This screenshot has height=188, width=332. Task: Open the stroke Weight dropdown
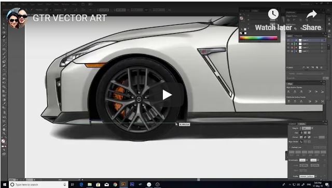pyautogui.click(x=312, y=128)
